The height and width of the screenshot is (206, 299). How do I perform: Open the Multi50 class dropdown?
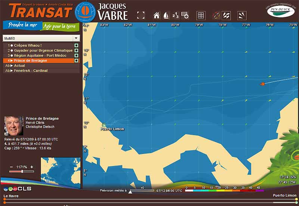coord(41,38)
